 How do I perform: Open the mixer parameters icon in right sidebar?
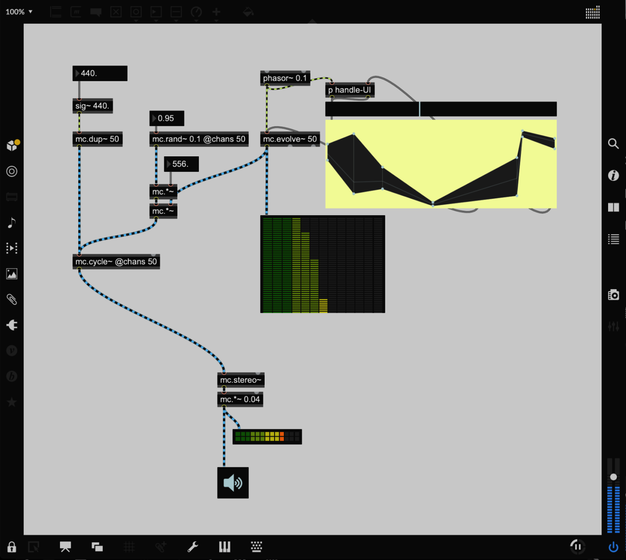pos(613,326)
